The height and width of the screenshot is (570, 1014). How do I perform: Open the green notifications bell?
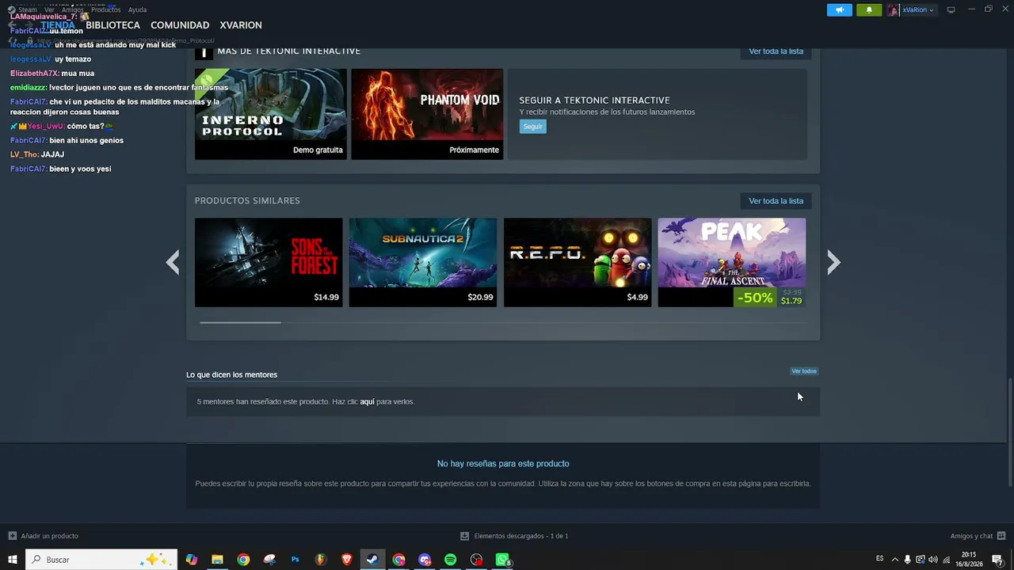(869, 10)
